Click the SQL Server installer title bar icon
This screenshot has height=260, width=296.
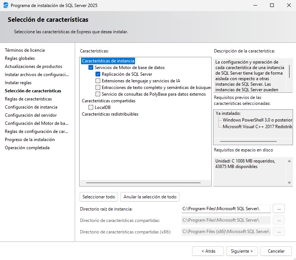(6, 5)
